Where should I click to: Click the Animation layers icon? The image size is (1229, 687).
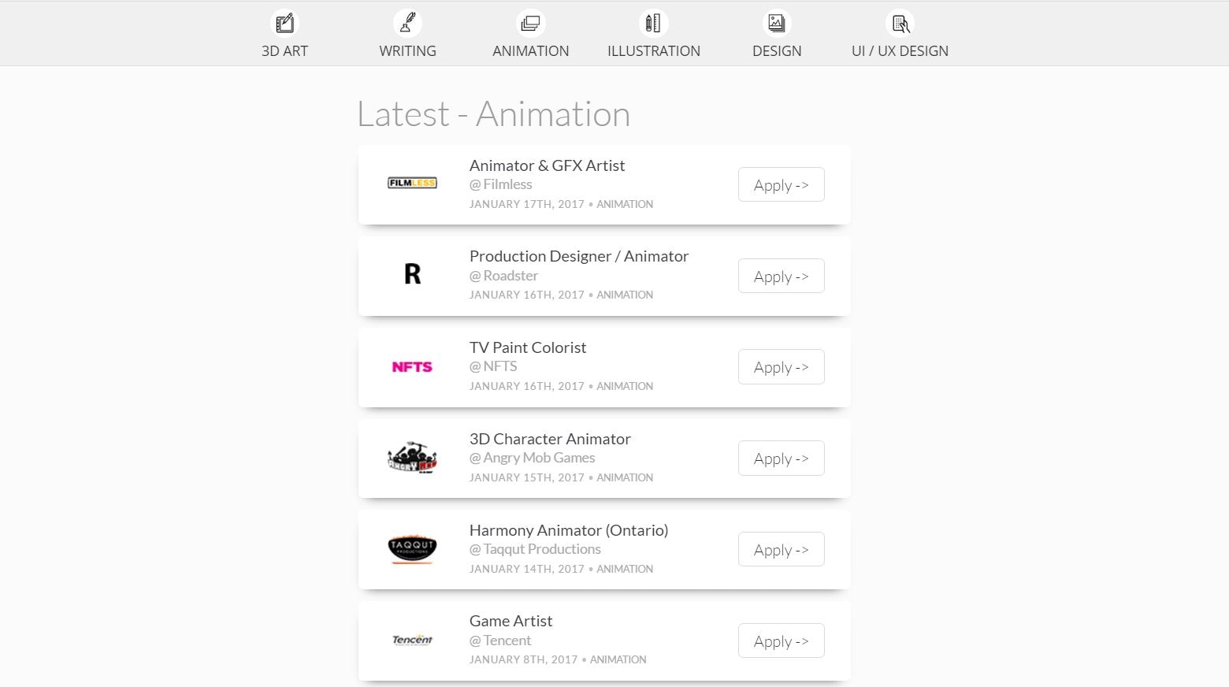(x=530, y=23)
